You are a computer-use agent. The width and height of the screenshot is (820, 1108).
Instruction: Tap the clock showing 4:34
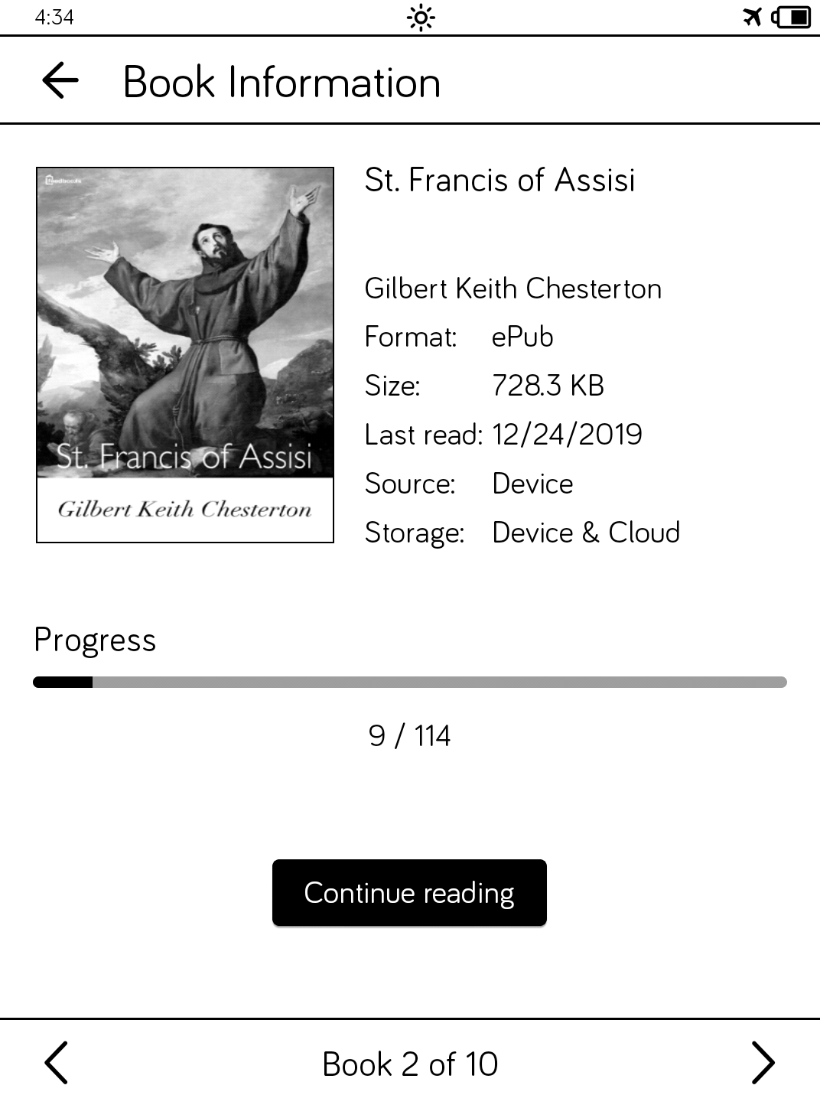(x=54, y=17)
